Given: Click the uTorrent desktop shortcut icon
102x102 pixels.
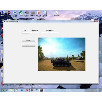Looking at the screenshot, I should coord(21,13).
